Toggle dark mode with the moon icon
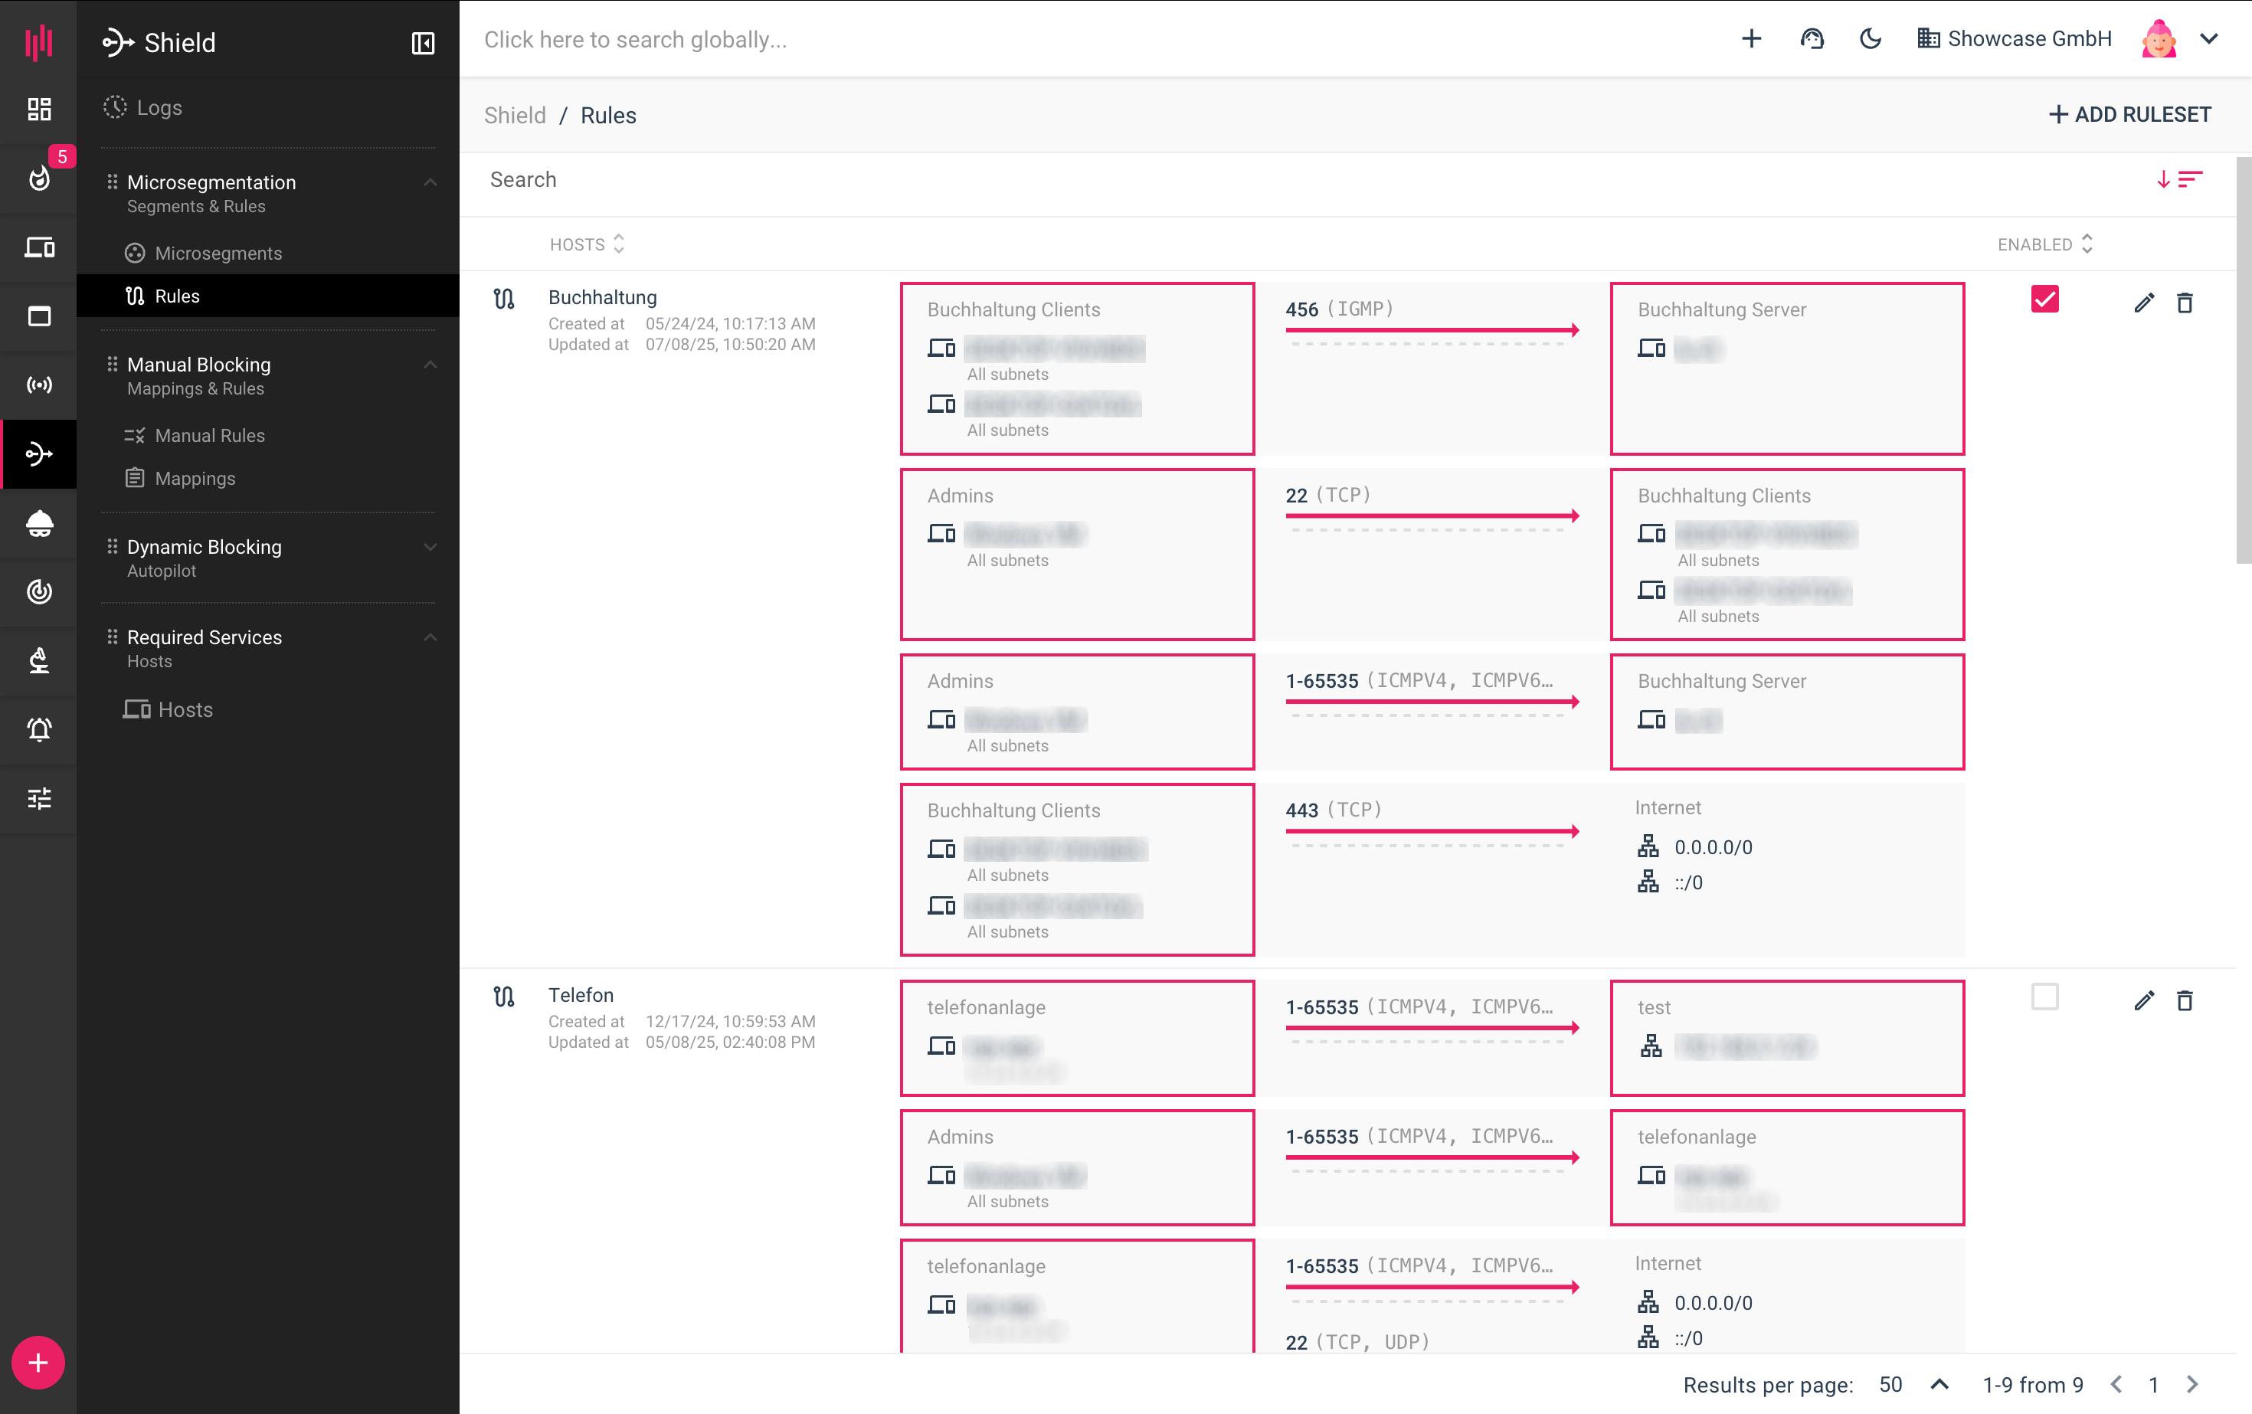This screenshot has height=1414, width=2252. (x=1871, y=39)
